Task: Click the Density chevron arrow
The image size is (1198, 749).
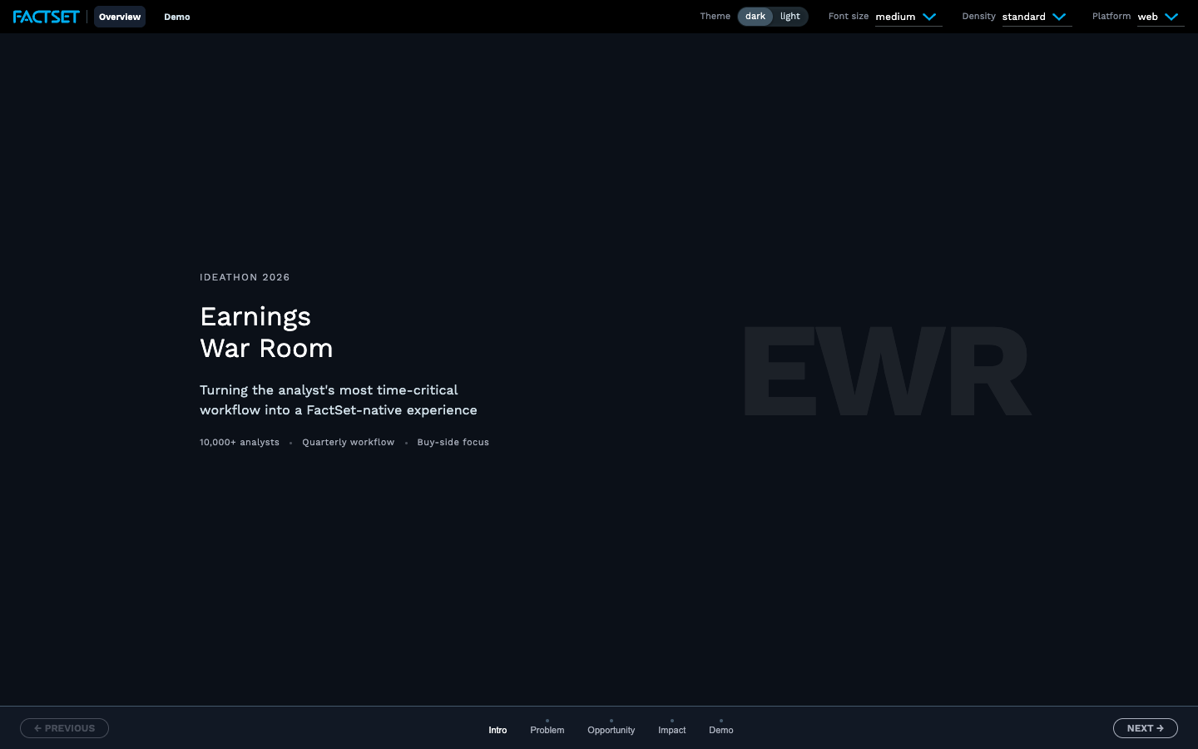Action: point(1059,17)
